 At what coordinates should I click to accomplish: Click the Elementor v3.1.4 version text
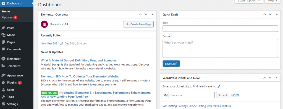pyautogui.click(x=59, y=24)
